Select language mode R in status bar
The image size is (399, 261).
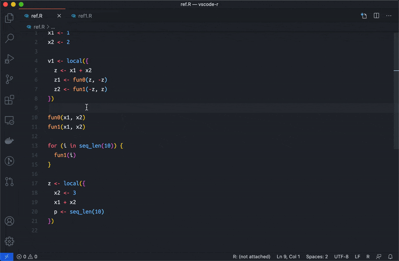368,257
